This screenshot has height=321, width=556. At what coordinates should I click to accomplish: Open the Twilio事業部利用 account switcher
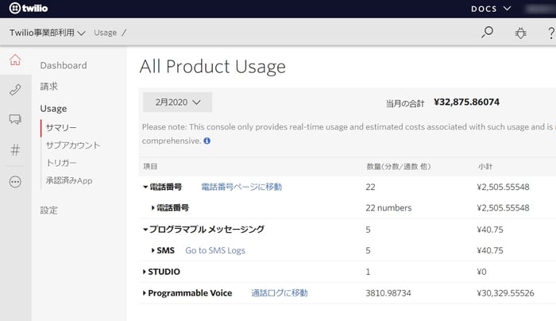47,33
